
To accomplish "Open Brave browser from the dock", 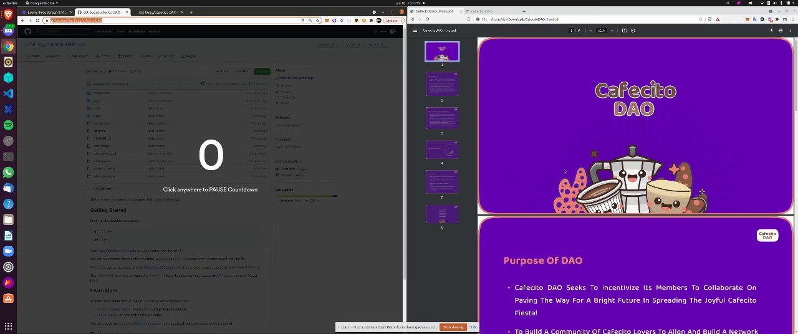I will tap(8, 15).
